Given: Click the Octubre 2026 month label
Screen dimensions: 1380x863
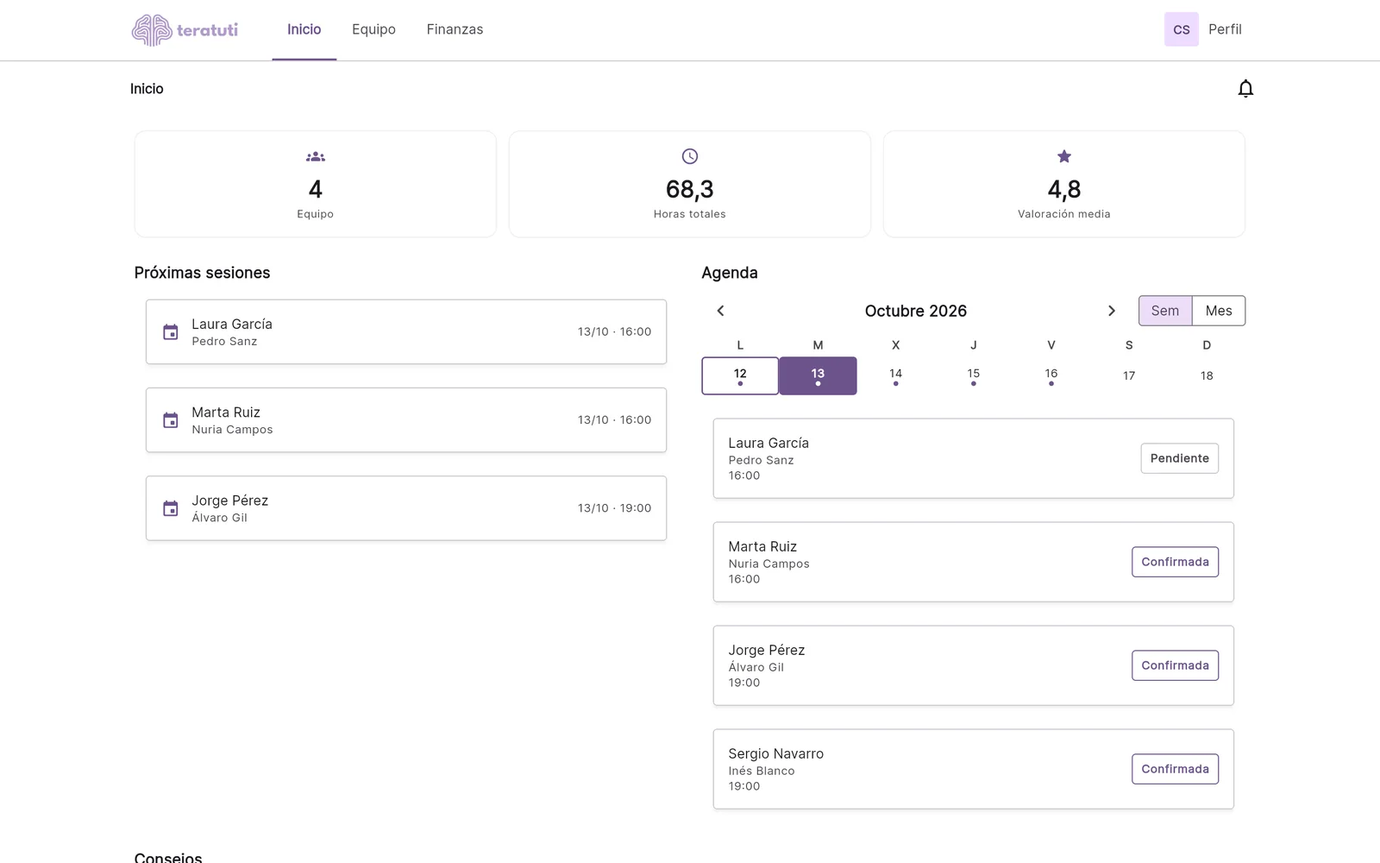Looking at the screenshot, I should [x=916, y=311].
